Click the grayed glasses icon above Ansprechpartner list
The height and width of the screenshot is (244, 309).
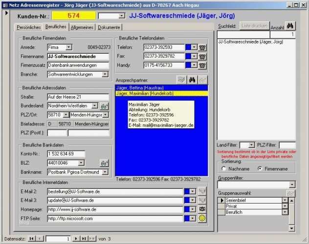[x=203, y=80]
